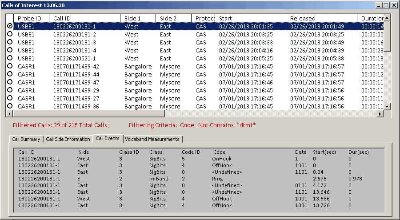The image size is (400, 220).
Task: Sort by Released column header
Action: coord(321,18)
